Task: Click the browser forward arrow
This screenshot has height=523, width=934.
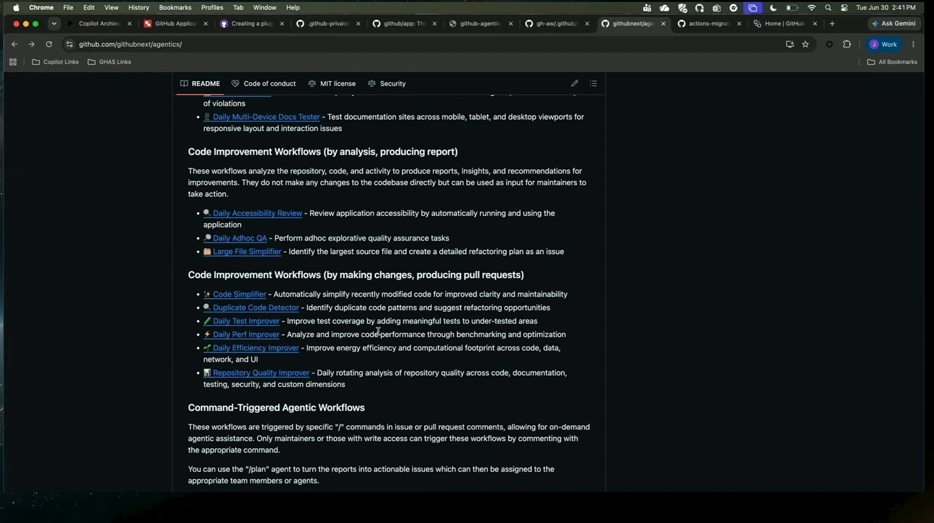Action: coord(31,44)
